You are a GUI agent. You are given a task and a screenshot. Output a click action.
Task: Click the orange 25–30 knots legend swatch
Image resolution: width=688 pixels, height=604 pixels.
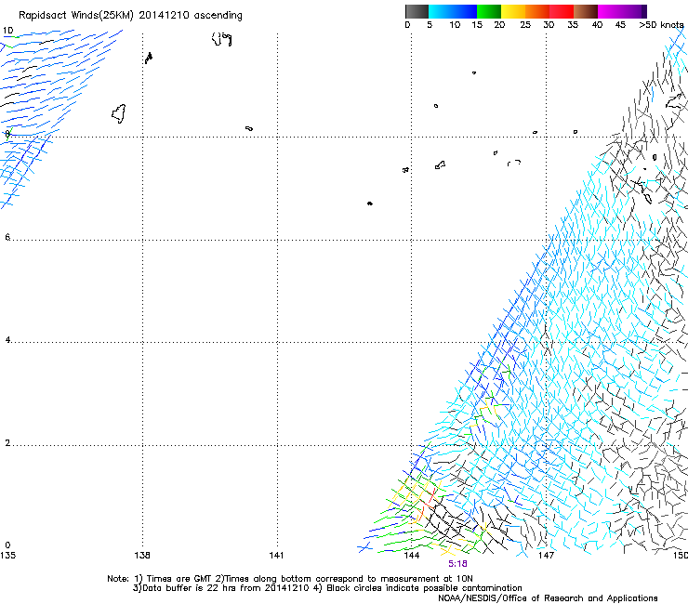(x=537, y=11)
